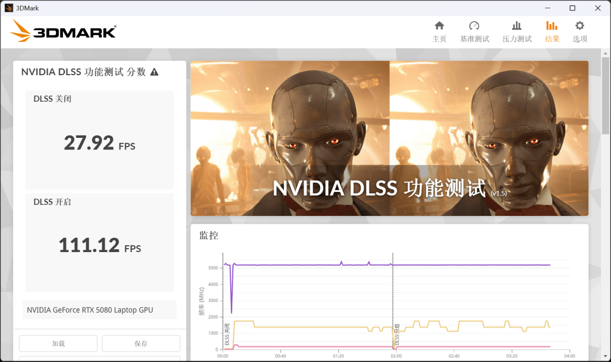Click the 3DMARK logo in header

tap(63, 31)
